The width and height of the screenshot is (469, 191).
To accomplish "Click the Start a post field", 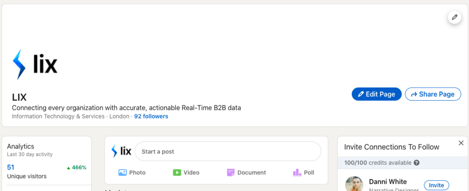I will click(228, 151).
